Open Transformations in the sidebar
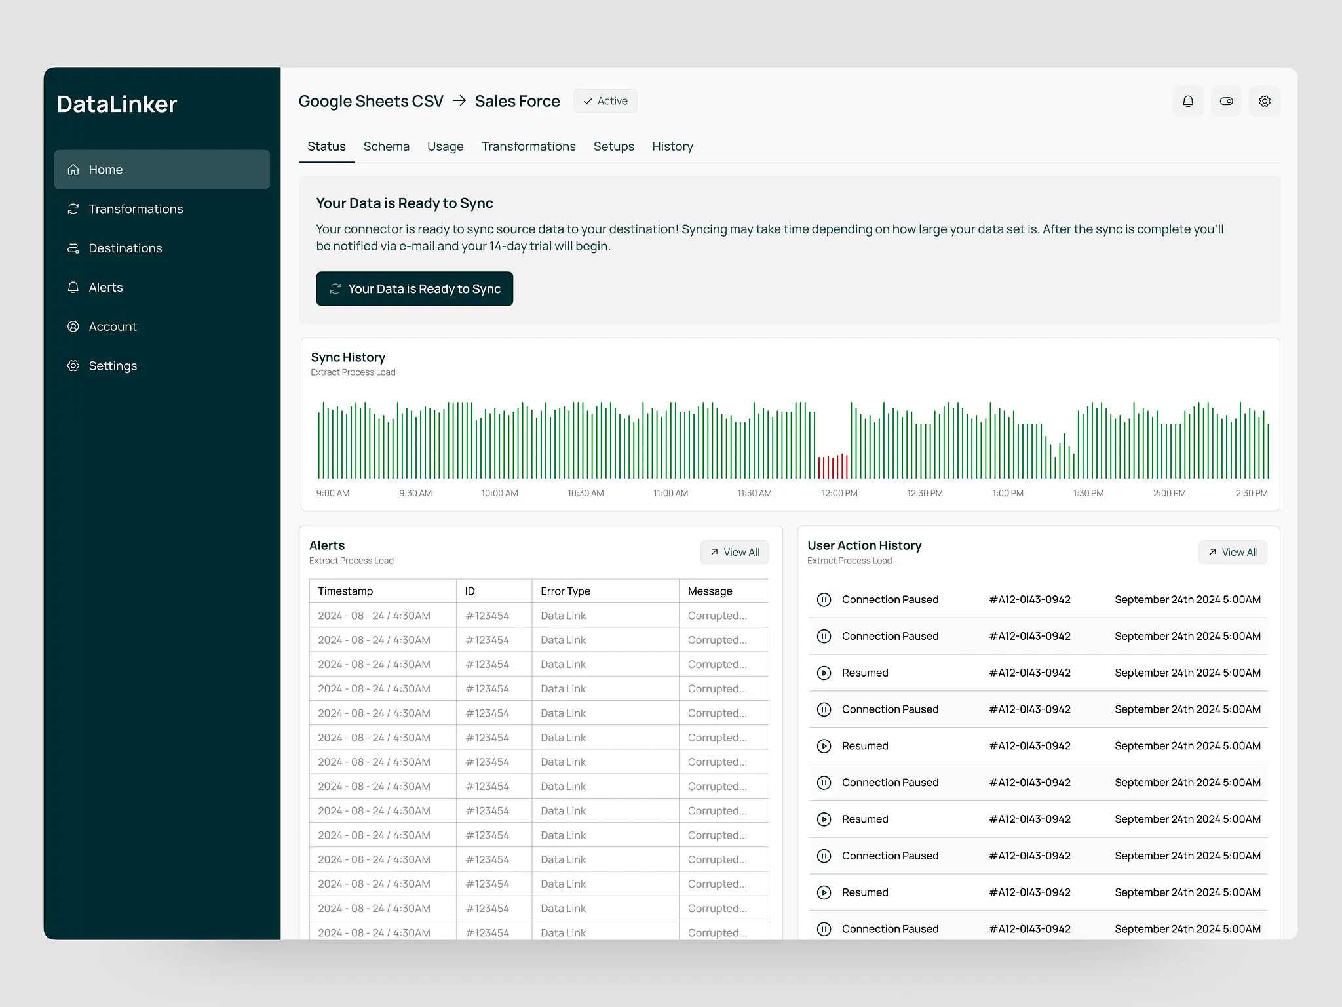1342x1007 pixels. pyautogui.click(x=136, y=209)
